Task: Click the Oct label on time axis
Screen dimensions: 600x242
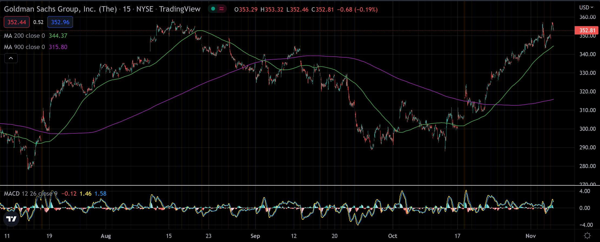Action: point(393,236)
